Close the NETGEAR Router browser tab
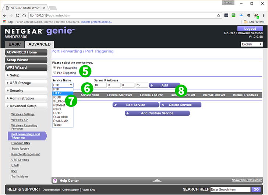 [44, 8]
